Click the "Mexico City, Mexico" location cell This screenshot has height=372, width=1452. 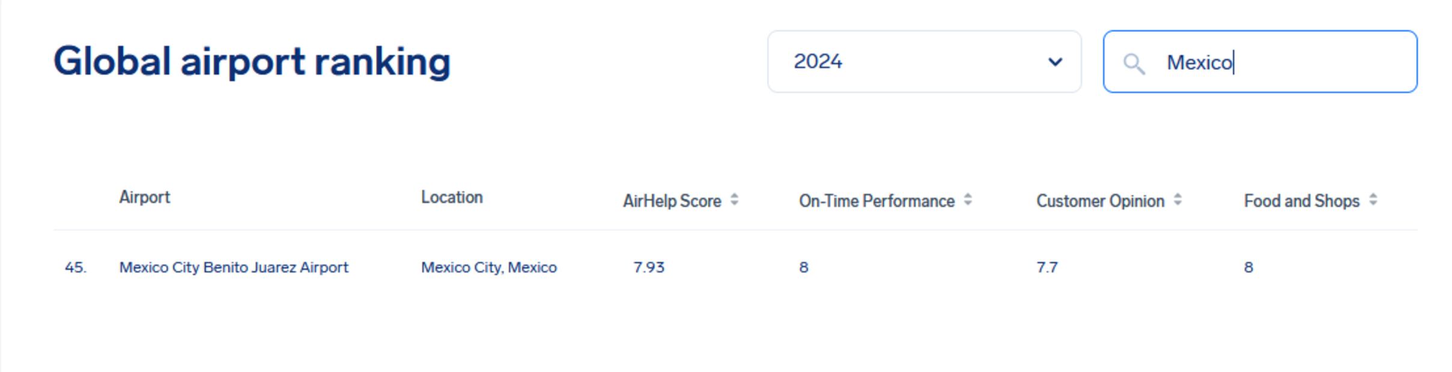pyautogui.click(x=489, y=267)
